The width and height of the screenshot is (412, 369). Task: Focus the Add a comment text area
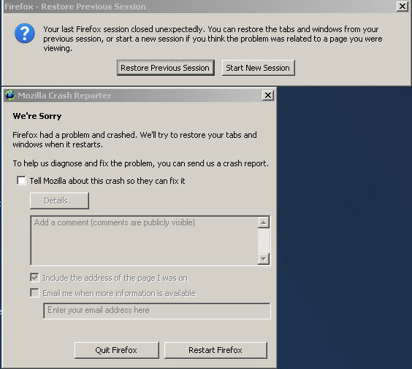144,241
